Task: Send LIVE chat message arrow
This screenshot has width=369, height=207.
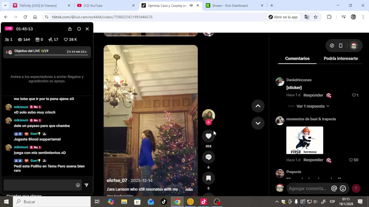Action: point(86,185)
